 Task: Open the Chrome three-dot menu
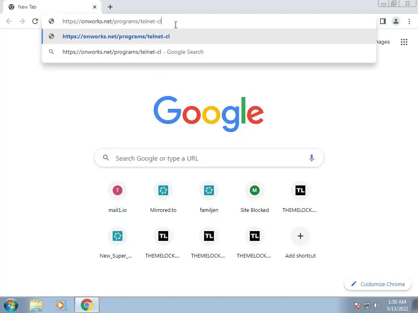409,21
